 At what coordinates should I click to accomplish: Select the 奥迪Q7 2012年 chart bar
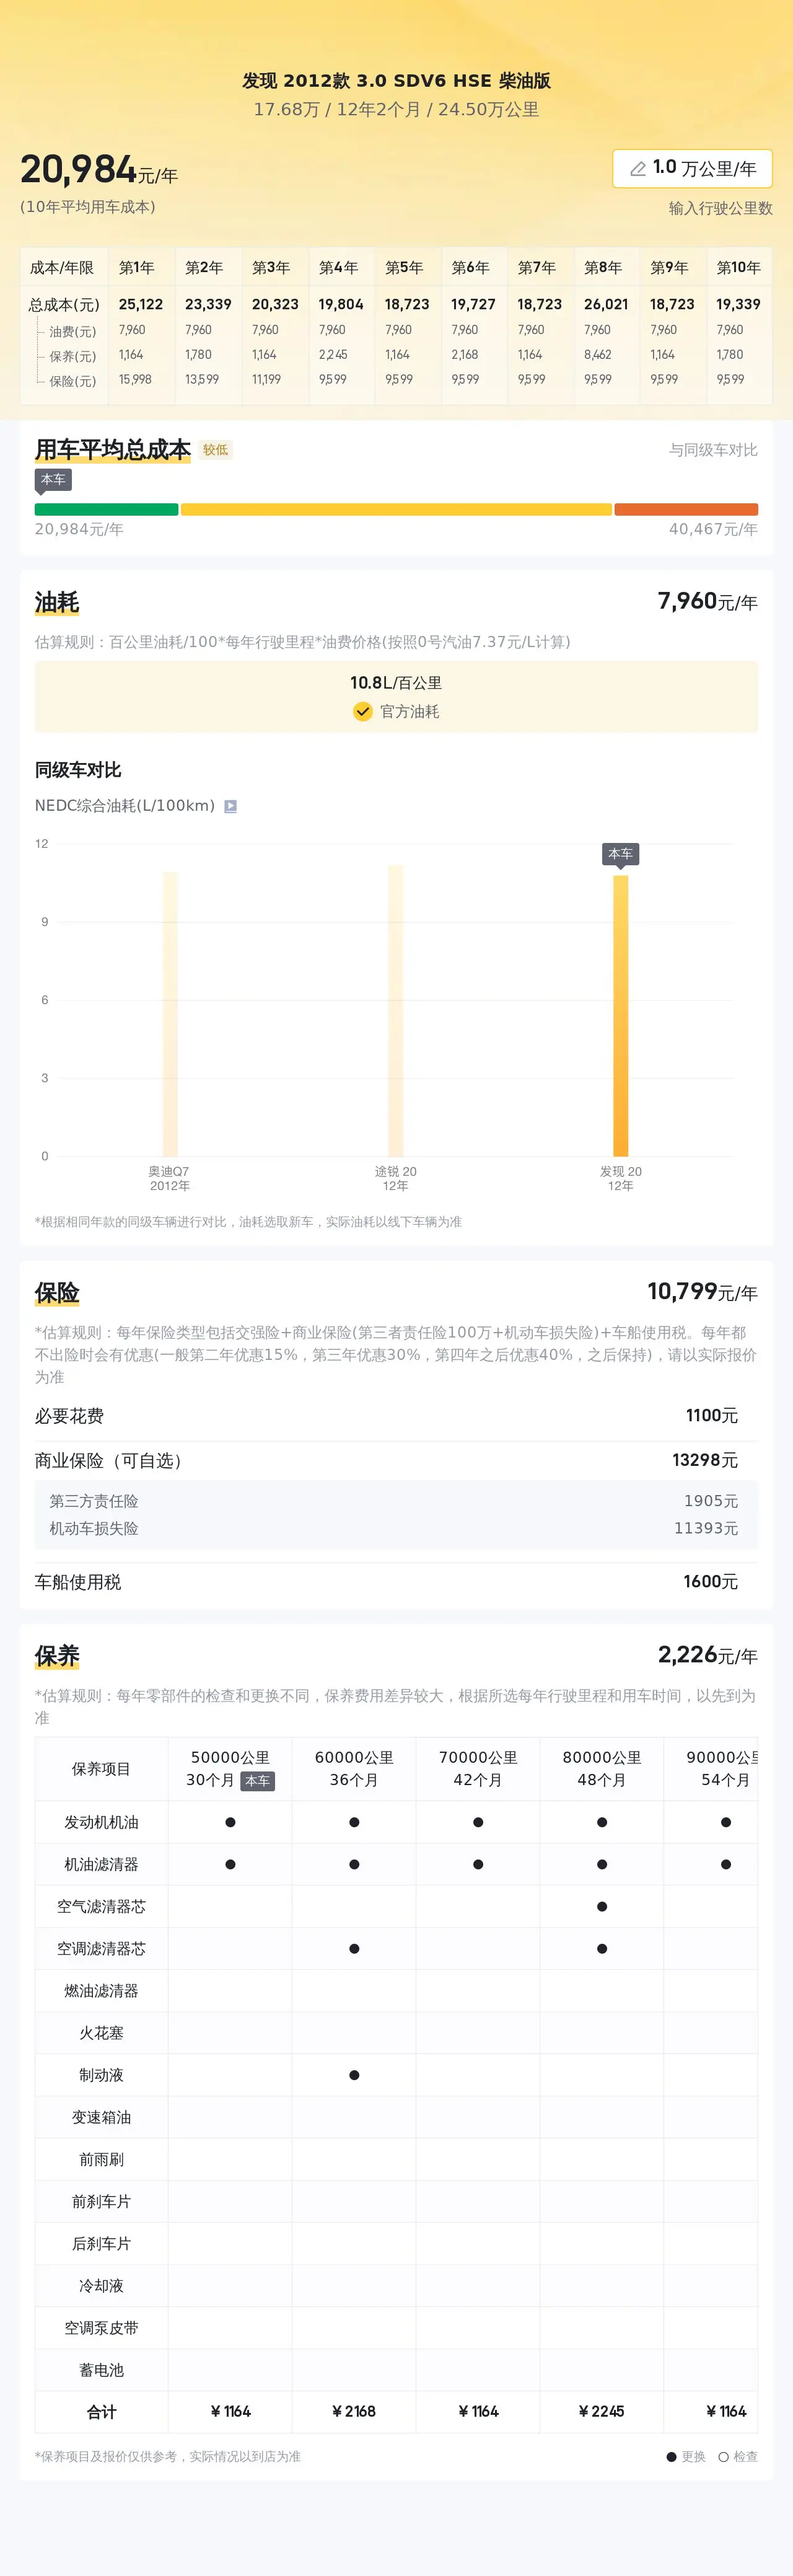(x=170, y=1014)
